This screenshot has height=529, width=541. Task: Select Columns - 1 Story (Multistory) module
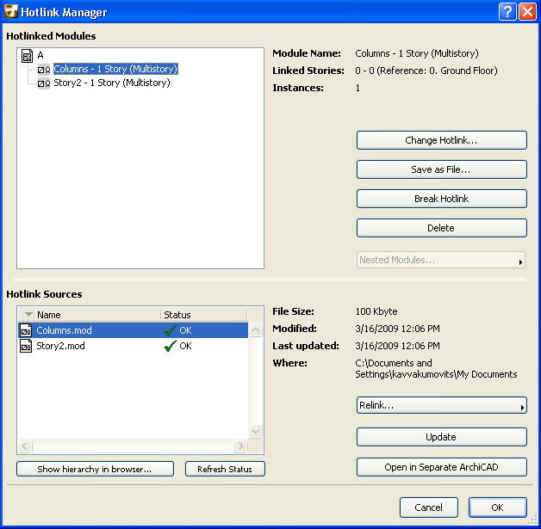click(x=115, y=69)
